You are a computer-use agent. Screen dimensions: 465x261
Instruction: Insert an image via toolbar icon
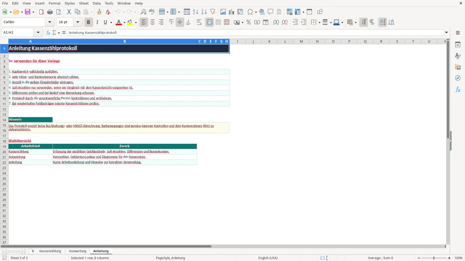coord(223,12)
